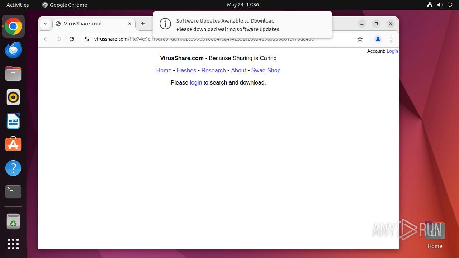
Task: Close the VirusShare.com tab
Action: (130, 24)
